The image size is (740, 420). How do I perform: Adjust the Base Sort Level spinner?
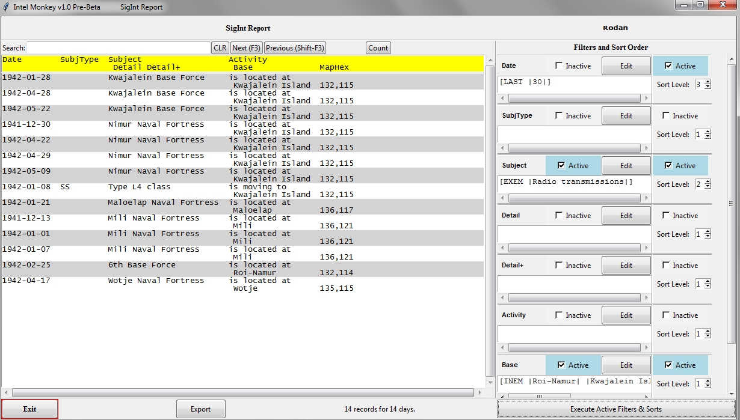click(703, 384)
